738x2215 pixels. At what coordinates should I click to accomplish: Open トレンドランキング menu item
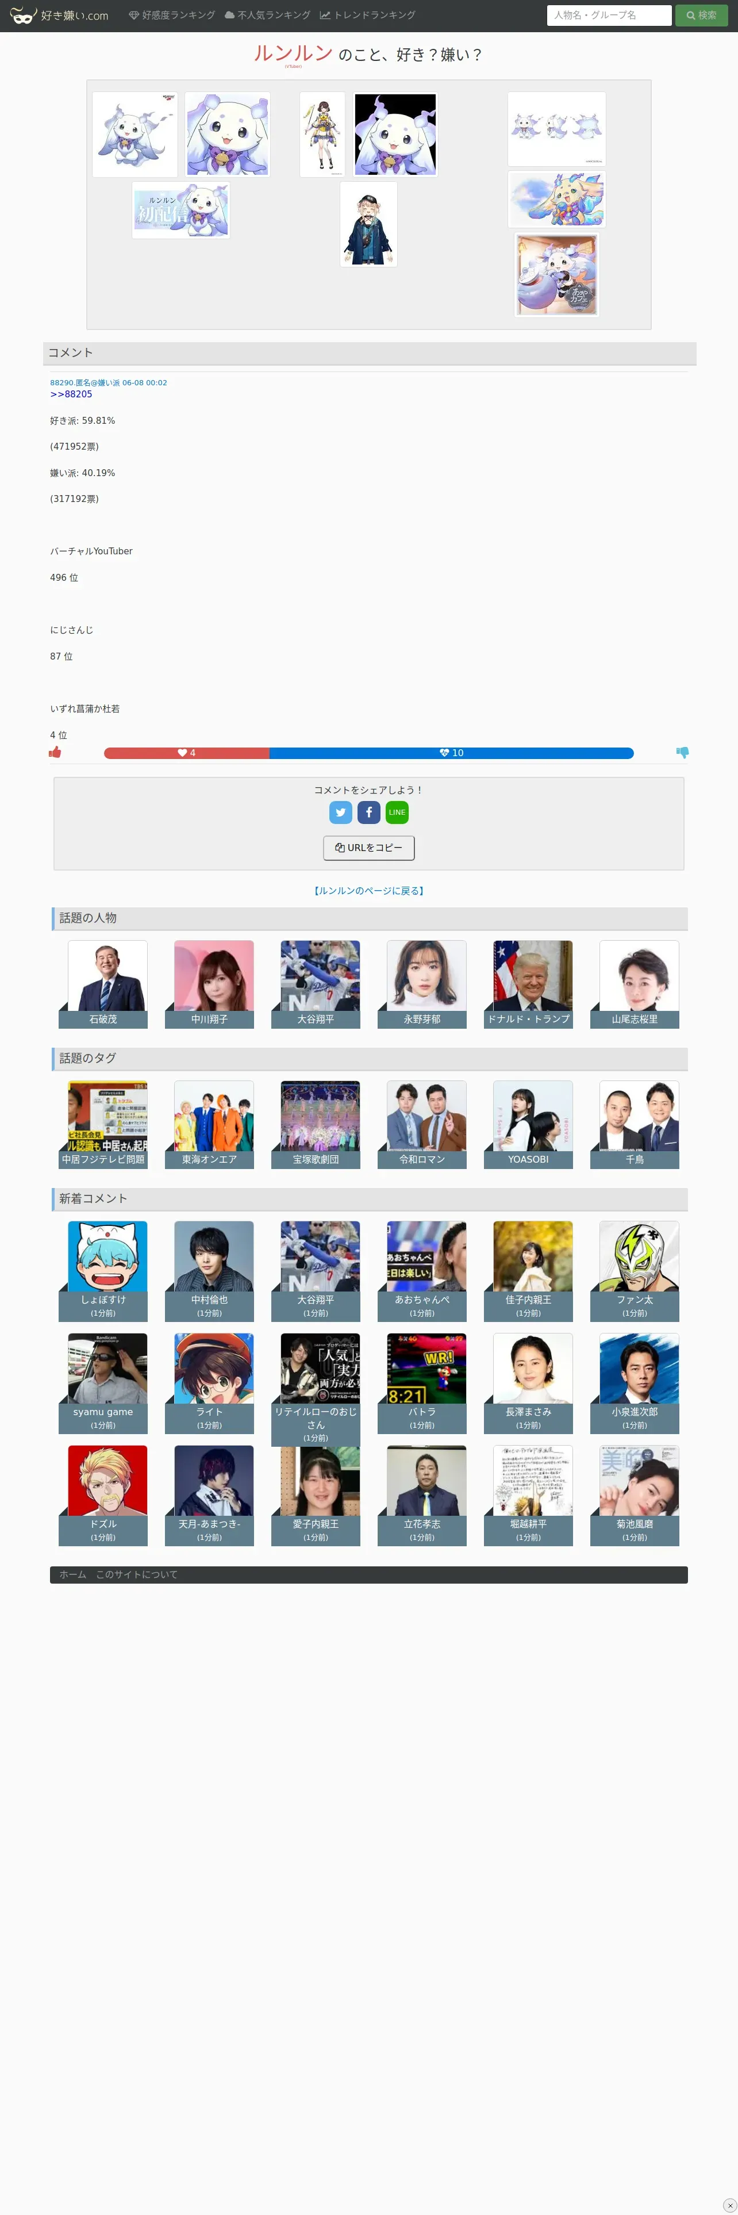(x=368, y=16)
